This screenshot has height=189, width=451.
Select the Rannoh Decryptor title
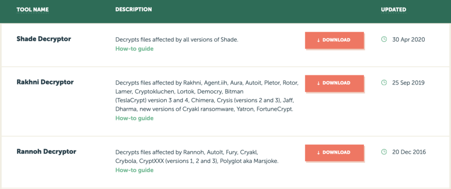pyautogui.click(x=46, y=152)
